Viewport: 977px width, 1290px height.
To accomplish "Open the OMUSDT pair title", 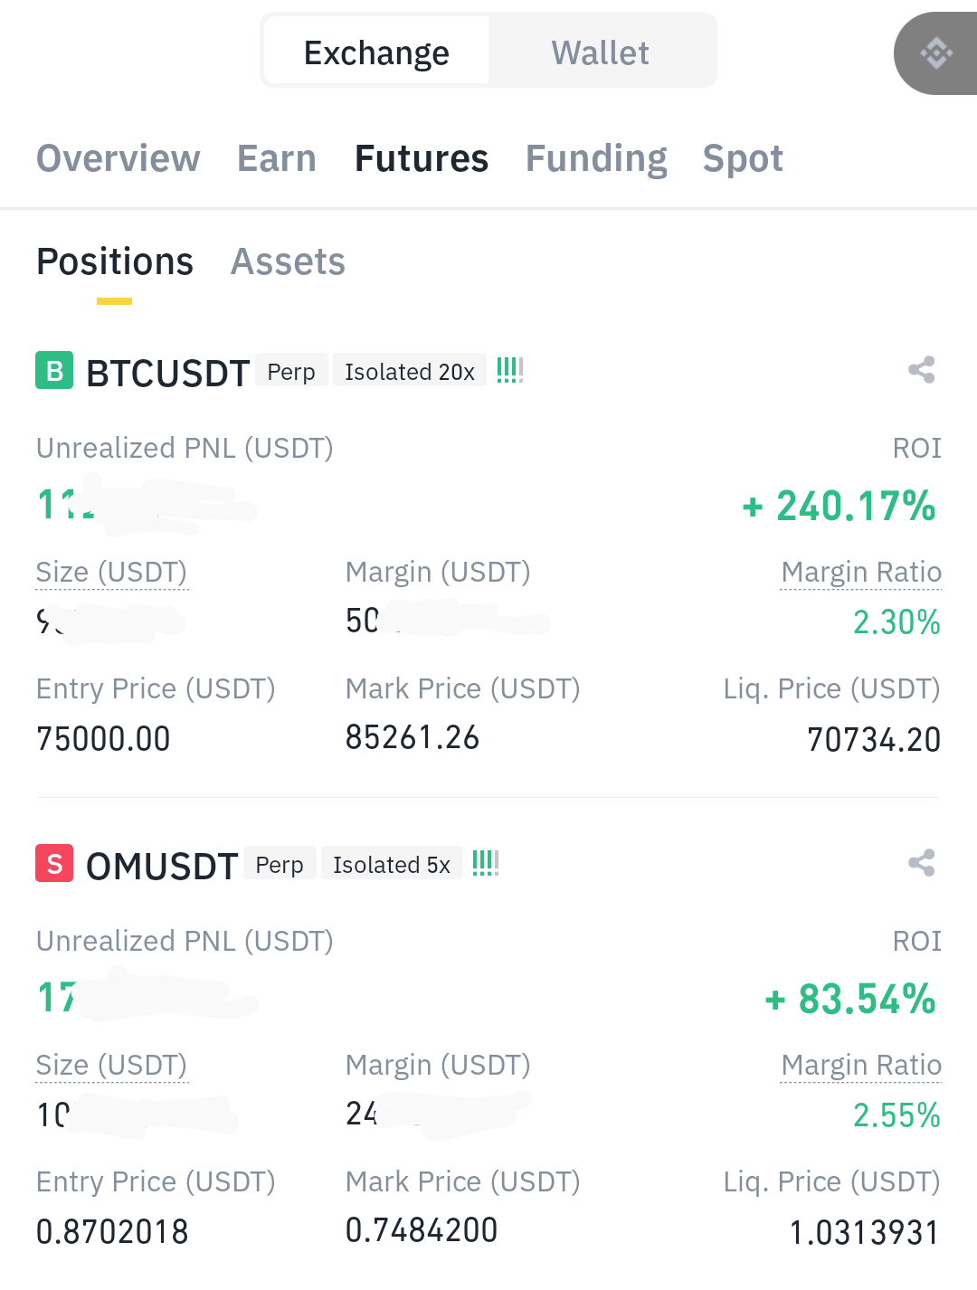I will pyautogui.click(x=162, y=866).
